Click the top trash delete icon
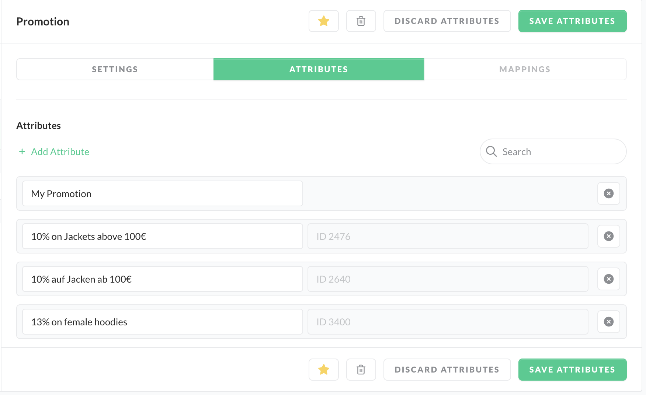The height and width of the screenshot is (395, 646). 361,21
